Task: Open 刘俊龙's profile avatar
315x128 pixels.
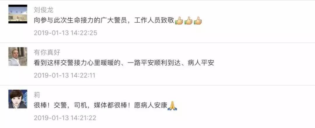Action: click(18, 14)
